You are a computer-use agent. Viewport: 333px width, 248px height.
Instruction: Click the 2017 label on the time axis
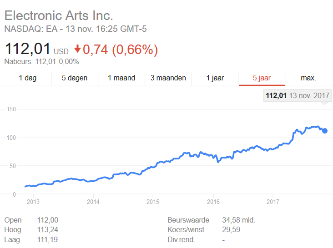(272, 201)
